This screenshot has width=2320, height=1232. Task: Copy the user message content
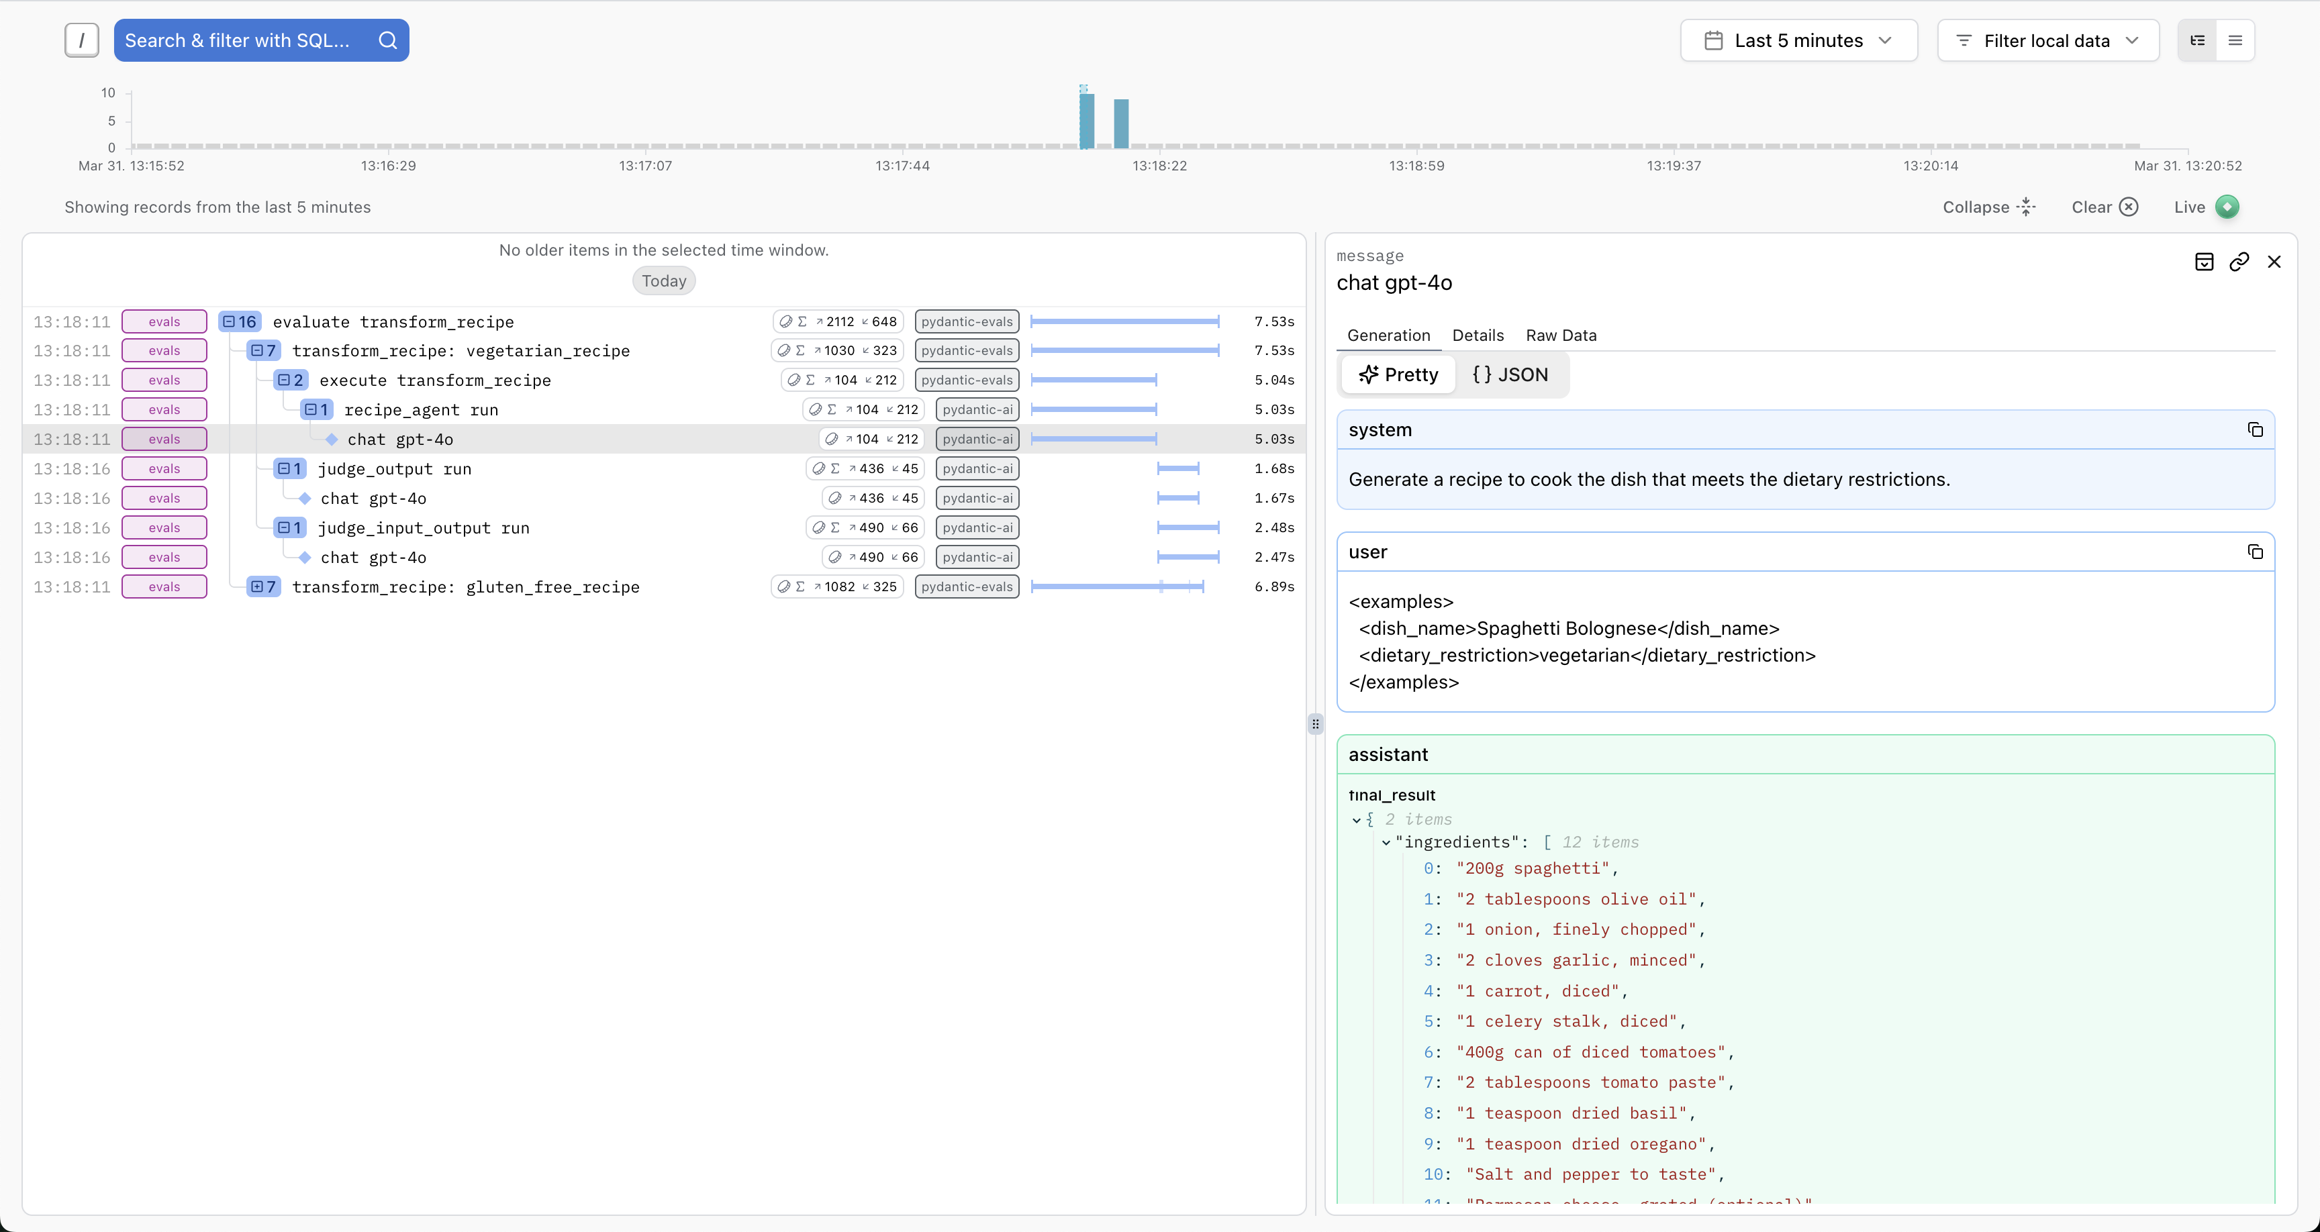click(x=2256, y=551)
